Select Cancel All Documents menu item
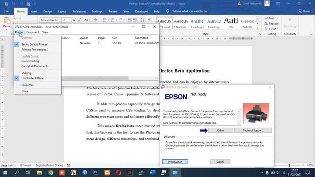315x177 pixels. 35,66
